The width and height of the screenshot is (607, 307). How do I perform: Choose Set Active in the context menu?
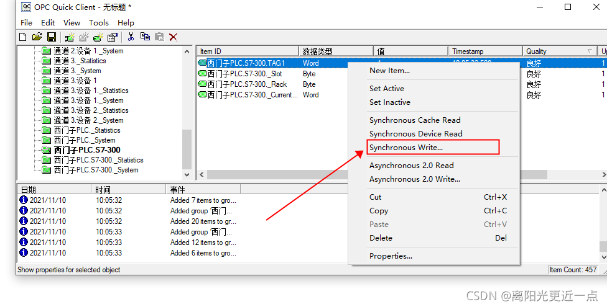point(433,89)
